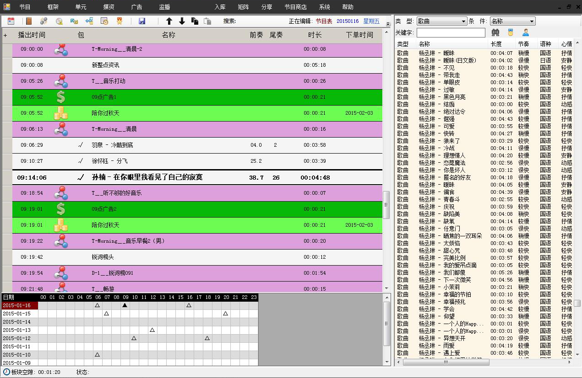
Task: Click the binoculars search icon
Action: point(495,32)
